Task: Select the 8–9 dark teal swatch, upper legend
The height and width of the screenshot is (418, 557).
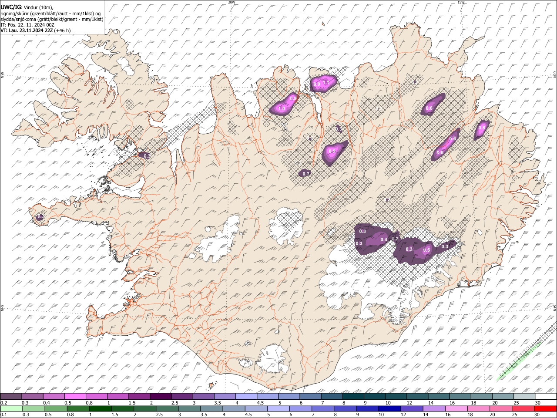Action: pyautogui.click(x=353, y=396)
